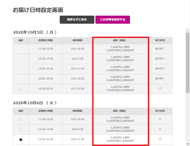Click 'この日時を設定する' button
The height and width of the screenshot is (146, 190).
[x=112, y=20]
